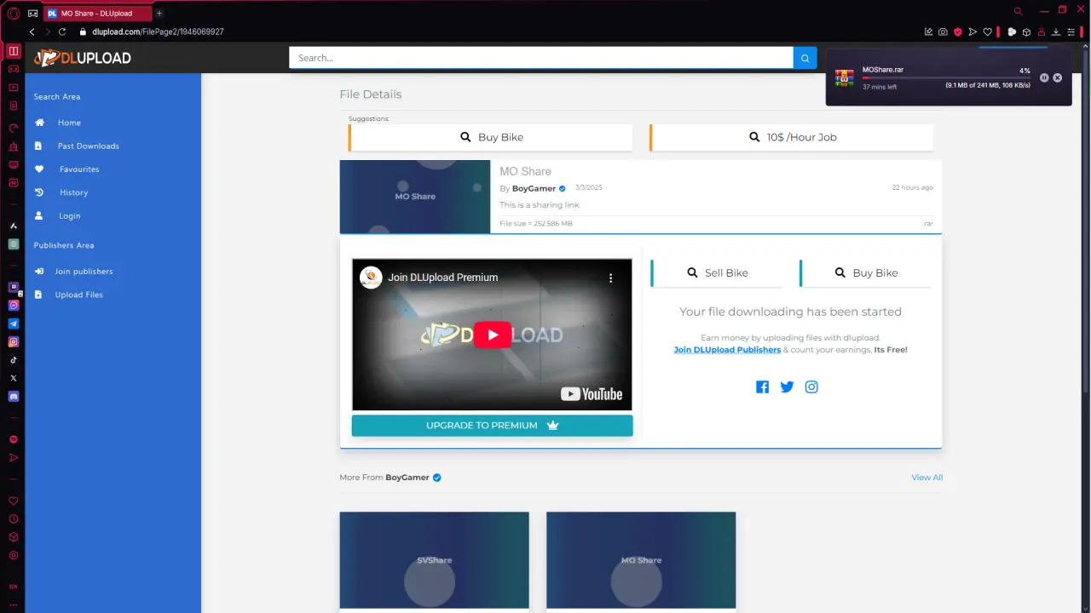Click View All link

click(x=926, y=478)
